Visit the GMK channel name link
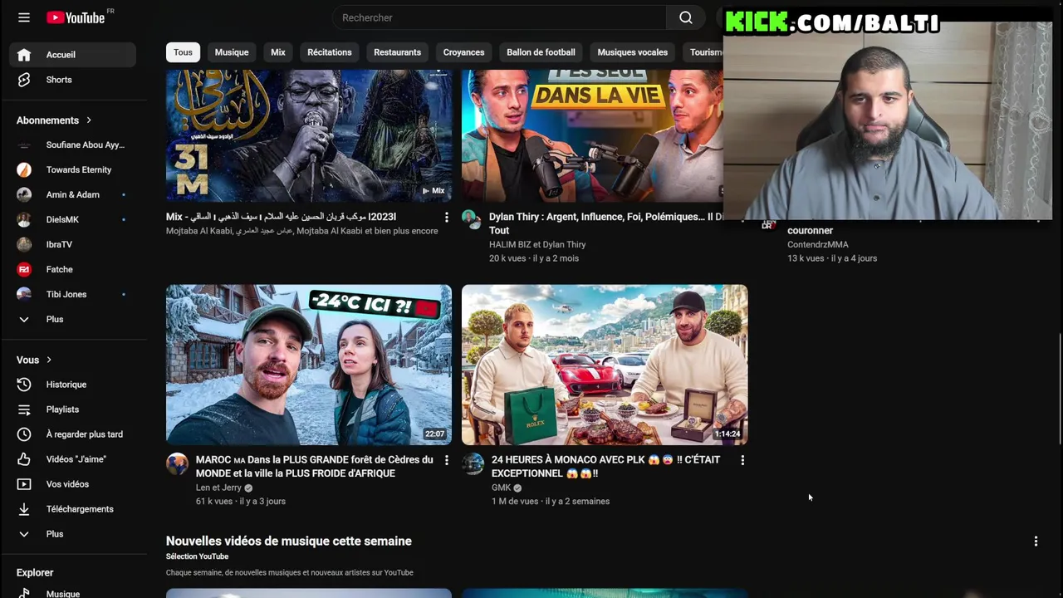 501,488
